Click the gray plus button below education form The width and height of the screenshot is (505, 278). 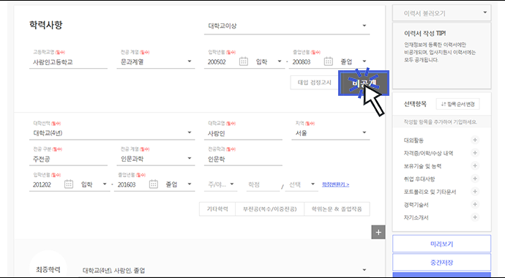click(378, 232)
